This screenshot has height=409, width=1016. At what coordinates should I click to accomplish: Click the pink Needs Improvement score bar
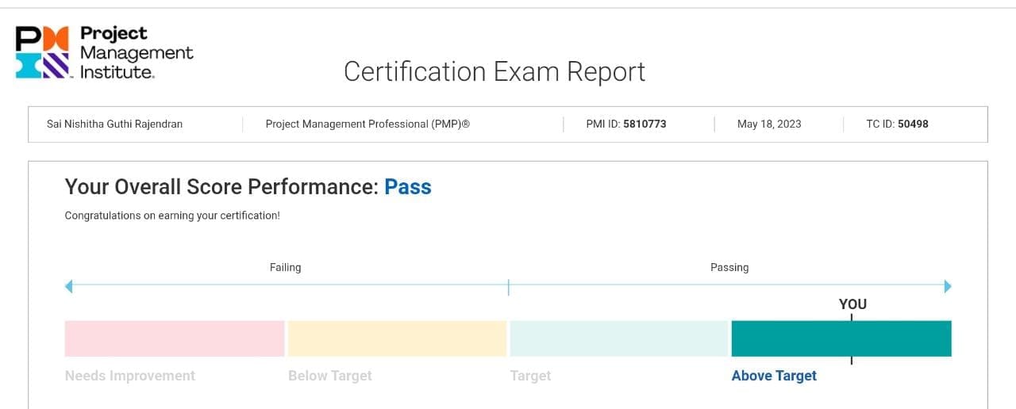click(175, 338)
